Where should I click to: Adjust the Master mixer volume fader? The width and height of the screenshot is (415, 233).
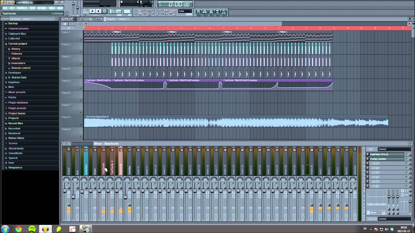click(x=65, y=190)
